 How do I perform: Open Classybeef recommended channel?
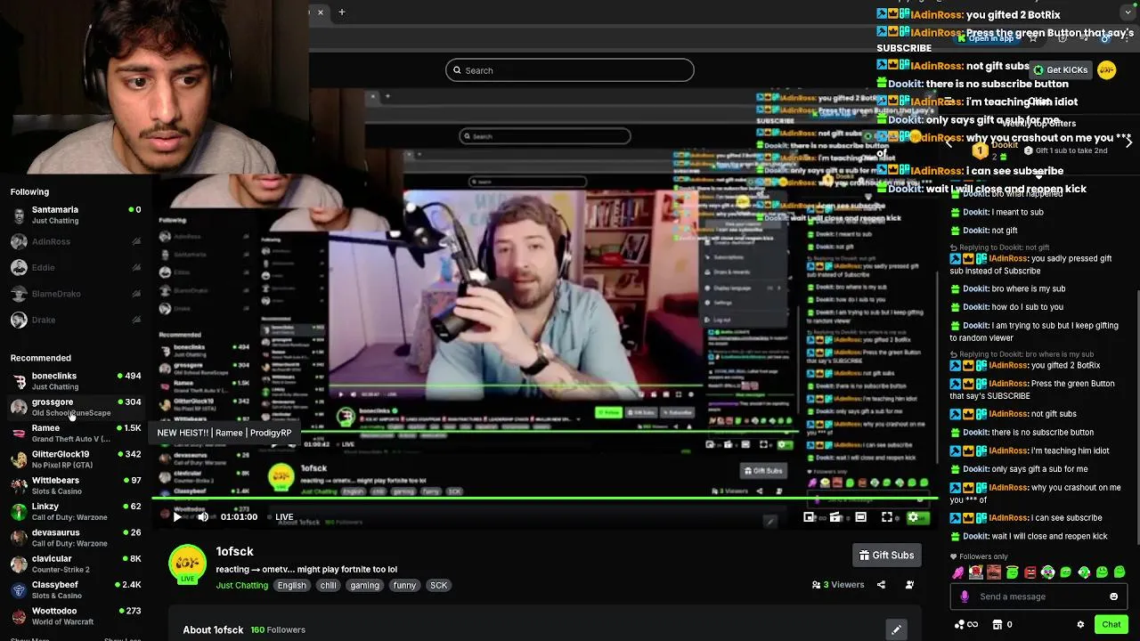click(75, 589)
